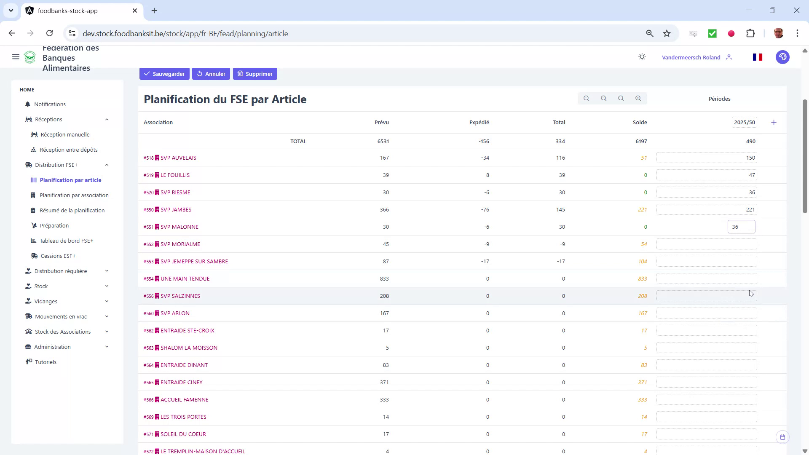The image size is (809, 455).
Task: Switch to the foodbanks-stock-app browser tab
Action: tap(67, 11)
